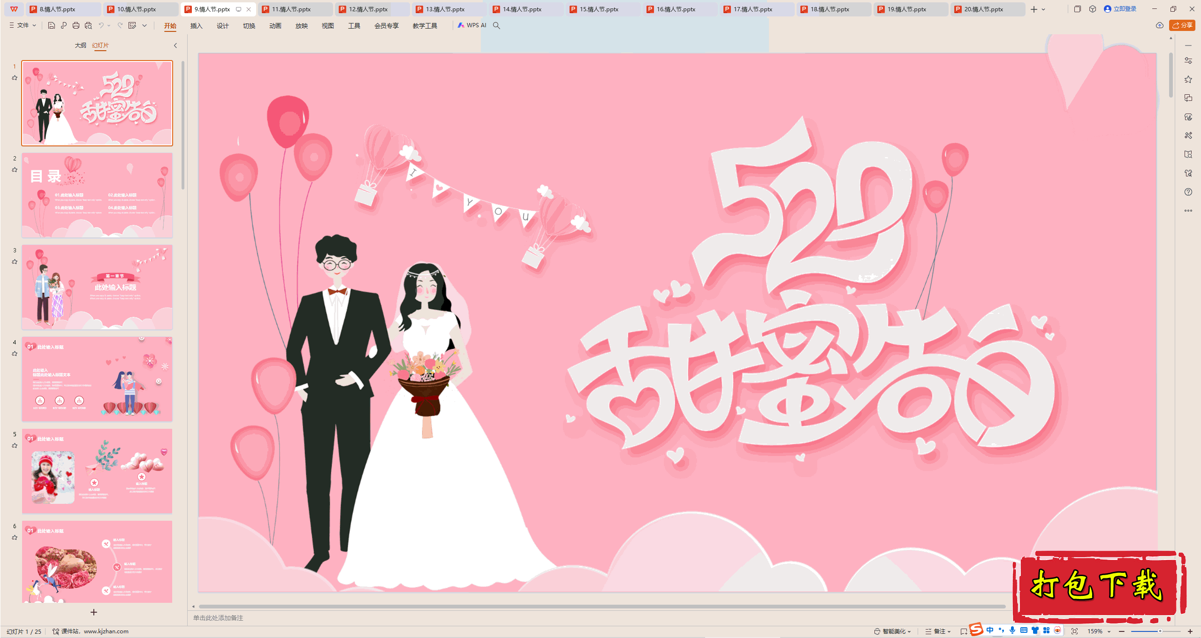Click the Save icon in quick toolbar
The image size is (1201, 638).
[52, 25]
